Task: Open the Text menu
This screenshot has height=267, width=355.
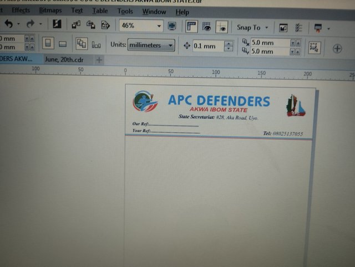Action: click(x=77, y=11)
